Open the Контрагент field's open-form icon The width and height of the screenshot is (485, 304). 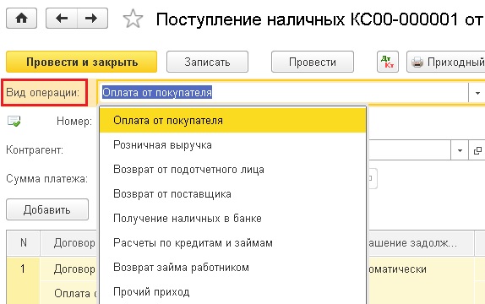477,150
